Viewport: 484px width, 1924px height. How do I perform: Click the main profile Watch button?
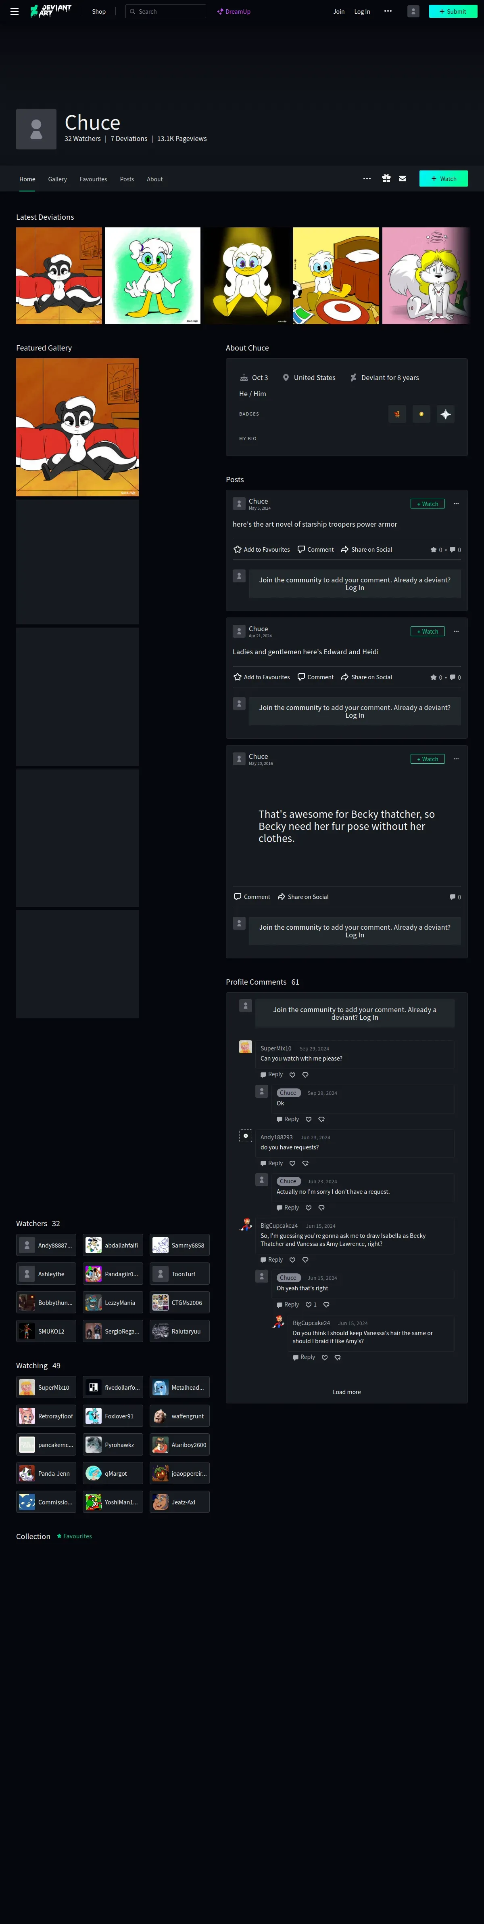[444, 179]
